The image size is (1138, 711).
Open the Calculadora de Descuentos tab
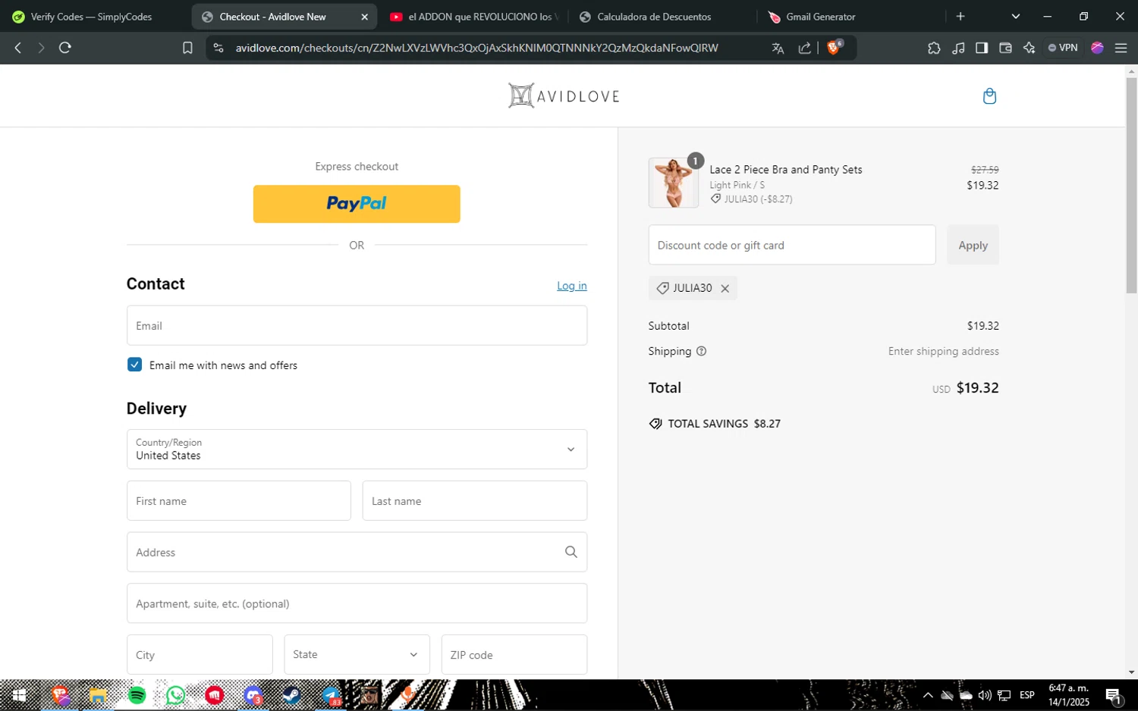pyautogui.click(x=654, y=17)
